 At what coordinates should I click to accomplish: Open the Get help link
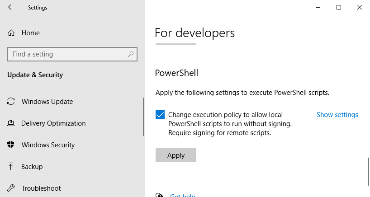point(183,195)
